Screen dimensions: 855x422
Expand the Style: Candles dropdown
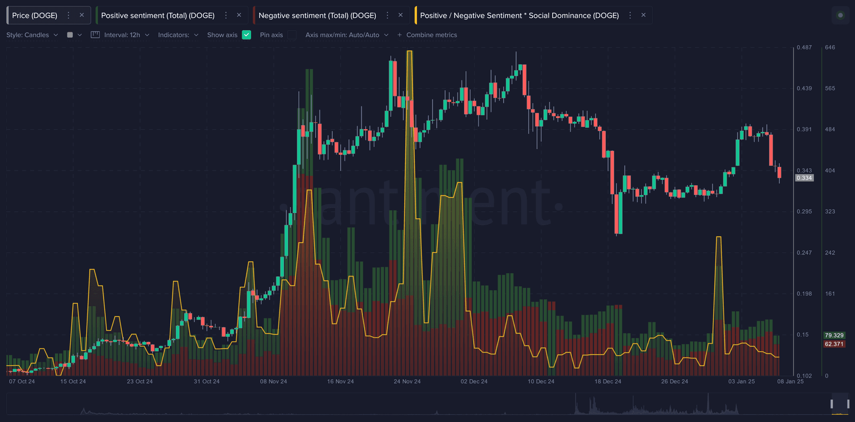[x=32, y=35]
